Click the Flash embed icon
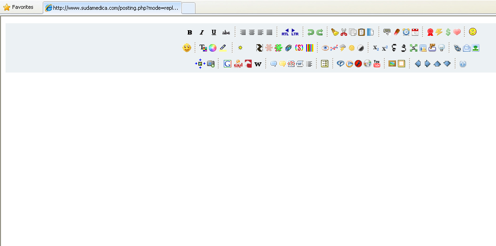The image size is (496, 246). pos(358,64)
